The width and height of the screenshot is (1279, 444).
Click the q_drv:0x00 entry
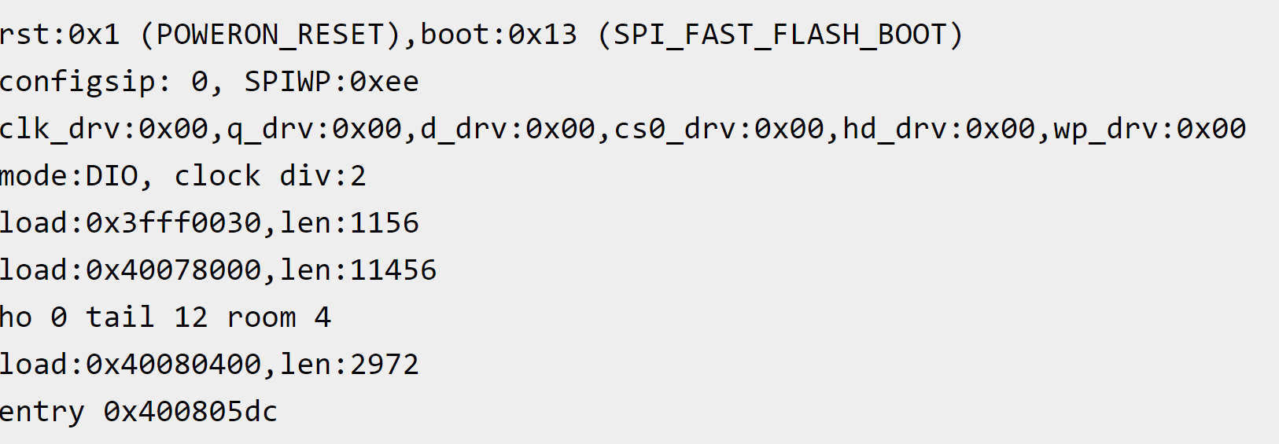pyautogui.click(x=315, y=130)
